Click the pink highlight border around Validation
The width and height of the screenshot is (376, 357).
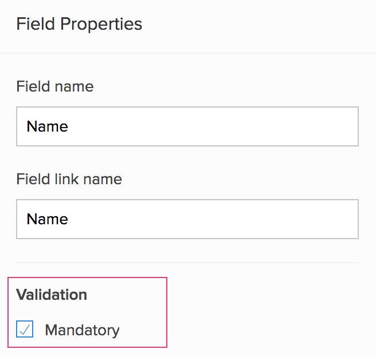pos(166,312)
